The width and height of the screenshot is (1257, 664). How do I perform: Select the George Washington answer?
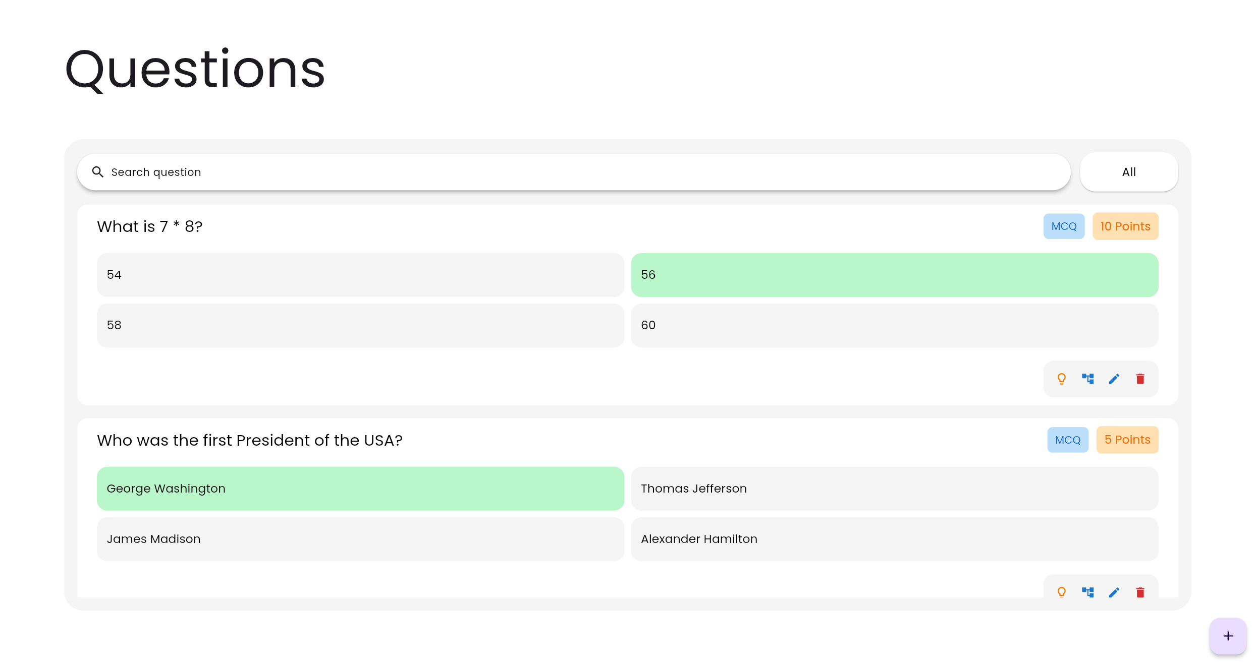click(x=360, y=489)
